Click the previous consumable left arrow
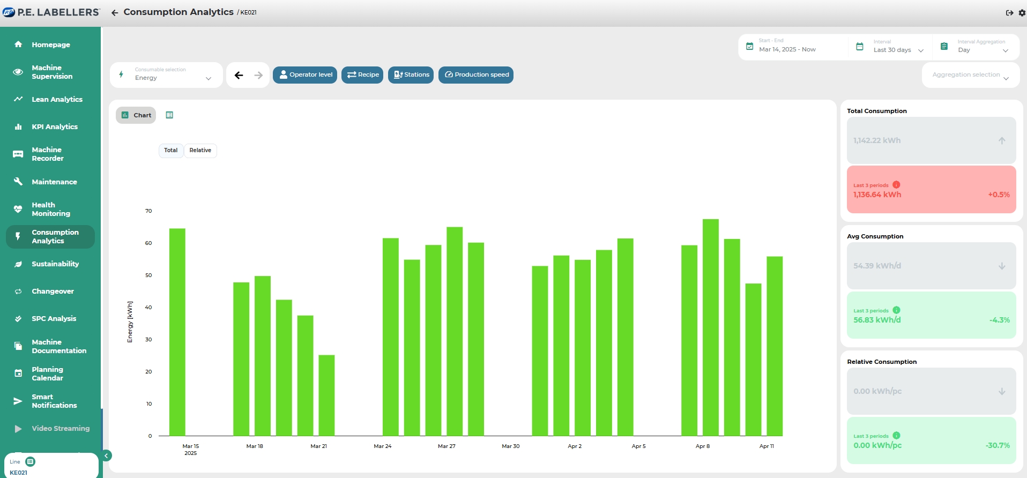Viewport: 1027px width, 478px height. (239, 75)
